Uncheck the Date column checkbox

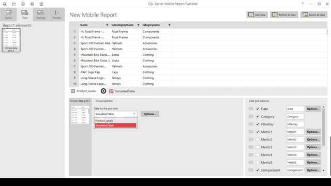258,109
